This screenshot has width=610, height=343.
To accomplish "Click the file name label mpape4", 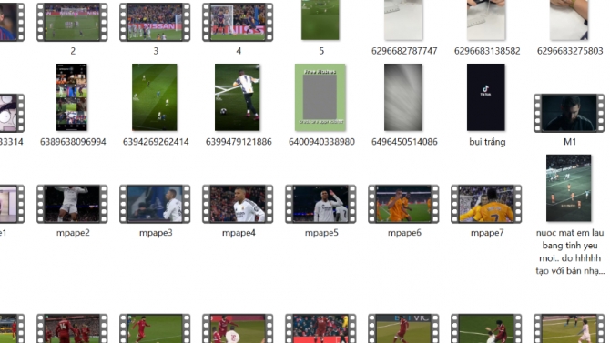I will [239, 233].
